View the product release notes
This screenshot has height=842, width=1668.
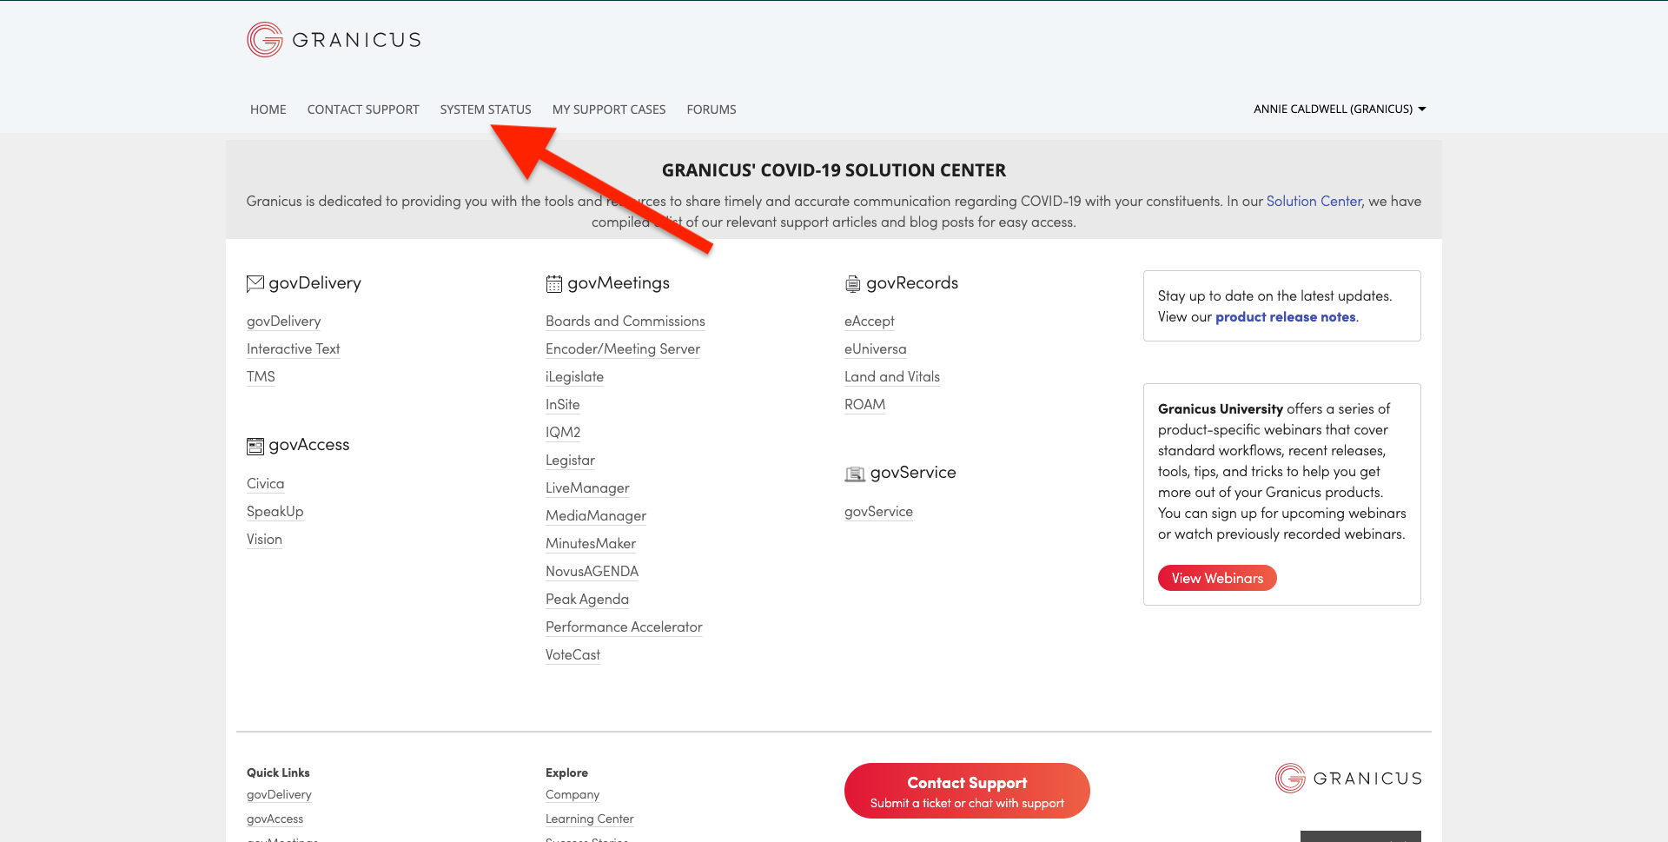point(1285,316)
